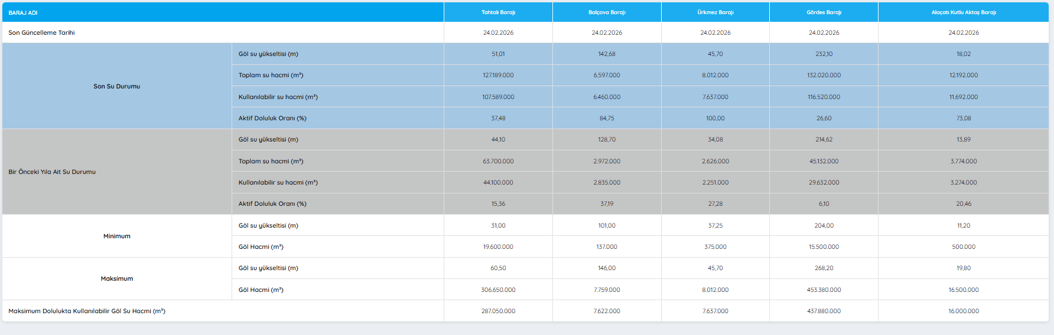Click Gördes minimum lake volume 15.500.000
The height and width of the screenshot is (335, 1054).
pos(824,247)
